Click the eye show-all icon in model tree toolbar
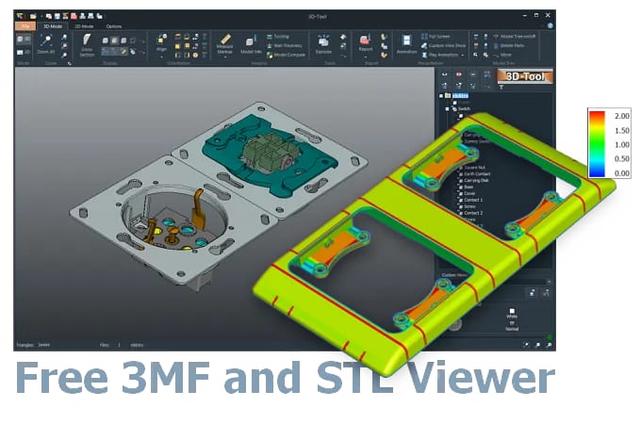The image size is (641, 424). pos(444,74)
